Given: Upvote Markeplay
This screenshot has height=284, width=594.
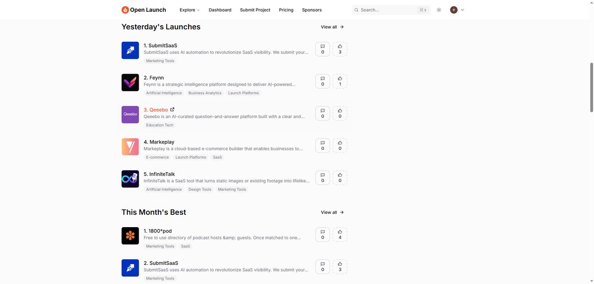Looking at the screenshot, I should [340, 145].
